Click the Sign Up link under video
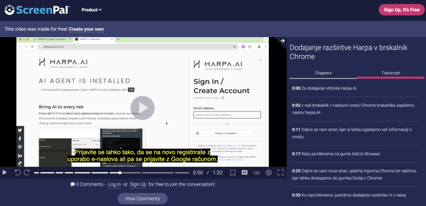The width and height of the screenshot is (426, 206). coord(138,184)
